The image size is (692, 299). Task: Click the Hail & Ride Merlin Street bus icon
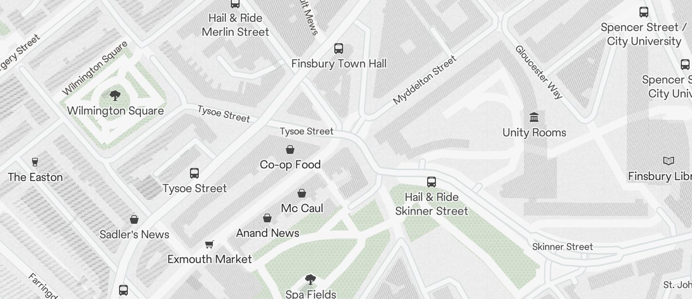point(235,4)
